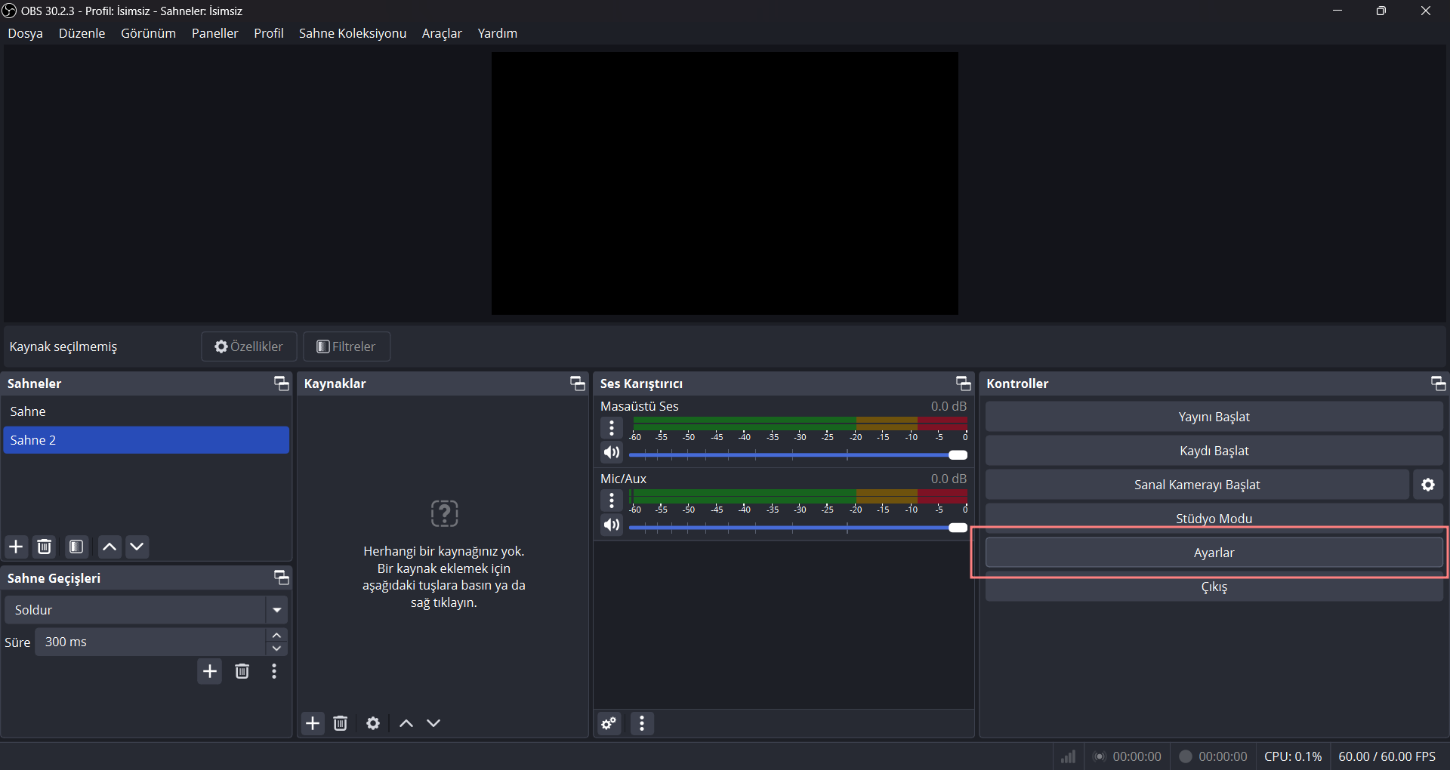Start virtual camera with Sanal Kamerayı Başlat
Viewport: 1450px width, 770px height.
click(1198, 485)
